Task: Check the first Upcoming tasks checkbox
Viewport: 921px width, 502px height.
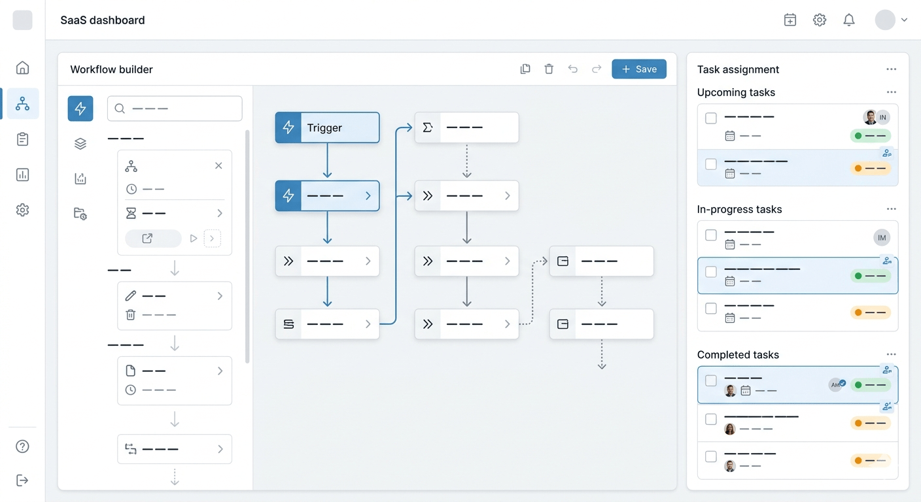Action: (x=711, y=118)
